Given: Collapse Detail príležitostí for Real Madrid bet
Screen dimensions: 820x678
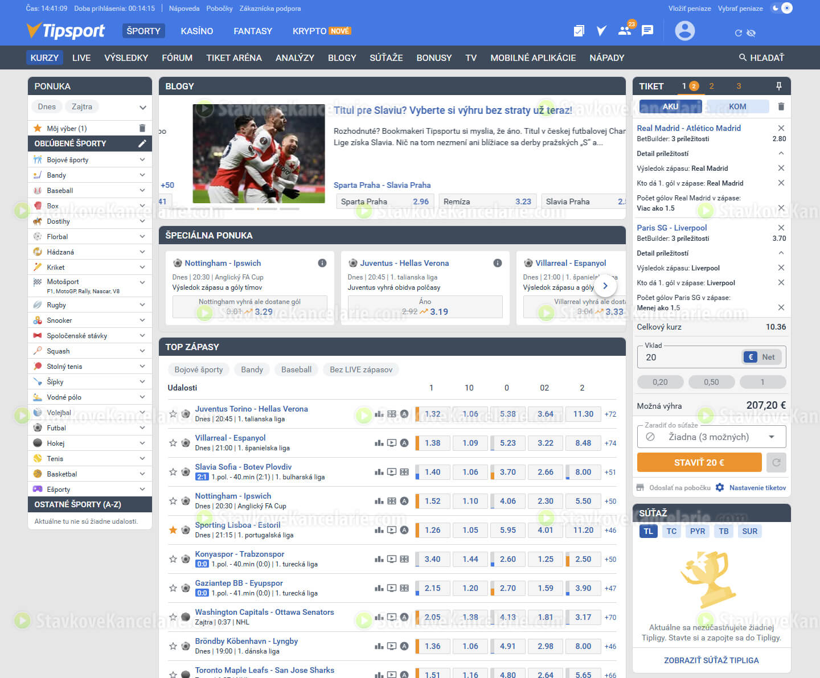Looking at the screenshot, I should (x=781, y=153).
